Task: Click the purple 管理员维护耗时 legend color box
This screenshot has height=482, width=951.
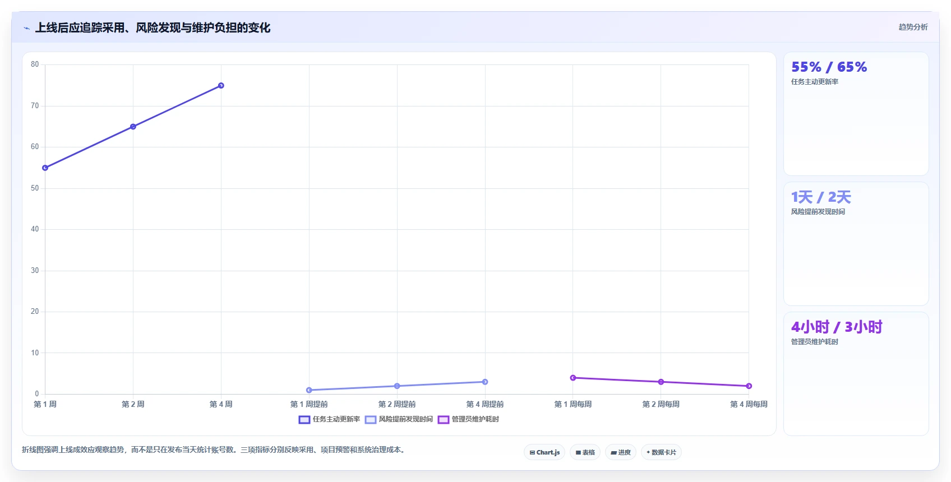Action: 443,420
